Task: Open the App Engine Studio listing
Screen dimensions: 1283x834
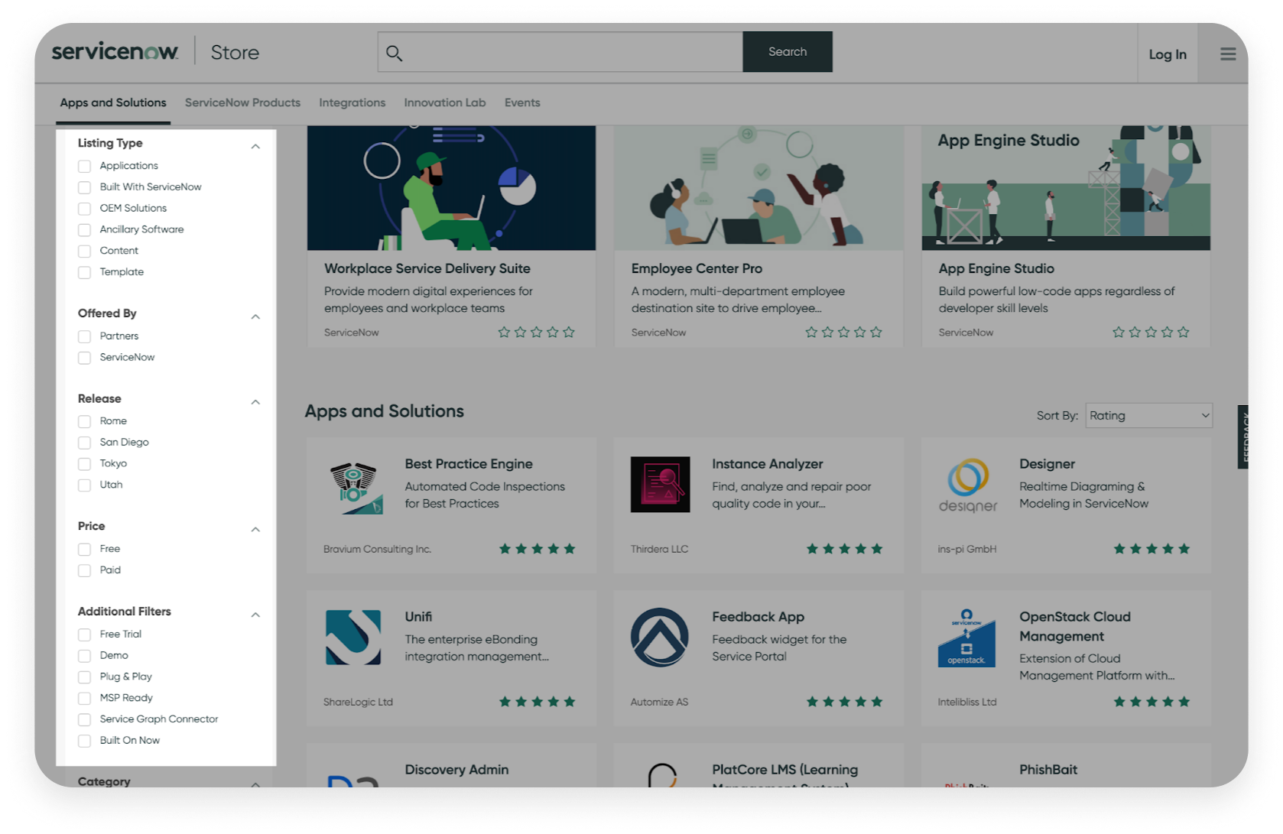Action: tap(996, 268)
